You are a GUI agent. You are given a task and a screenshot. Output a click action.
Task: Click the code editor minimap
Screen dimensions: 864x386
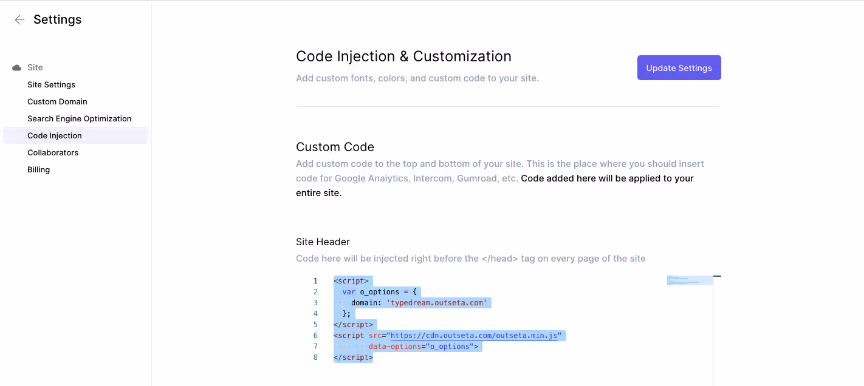(690, 281)
